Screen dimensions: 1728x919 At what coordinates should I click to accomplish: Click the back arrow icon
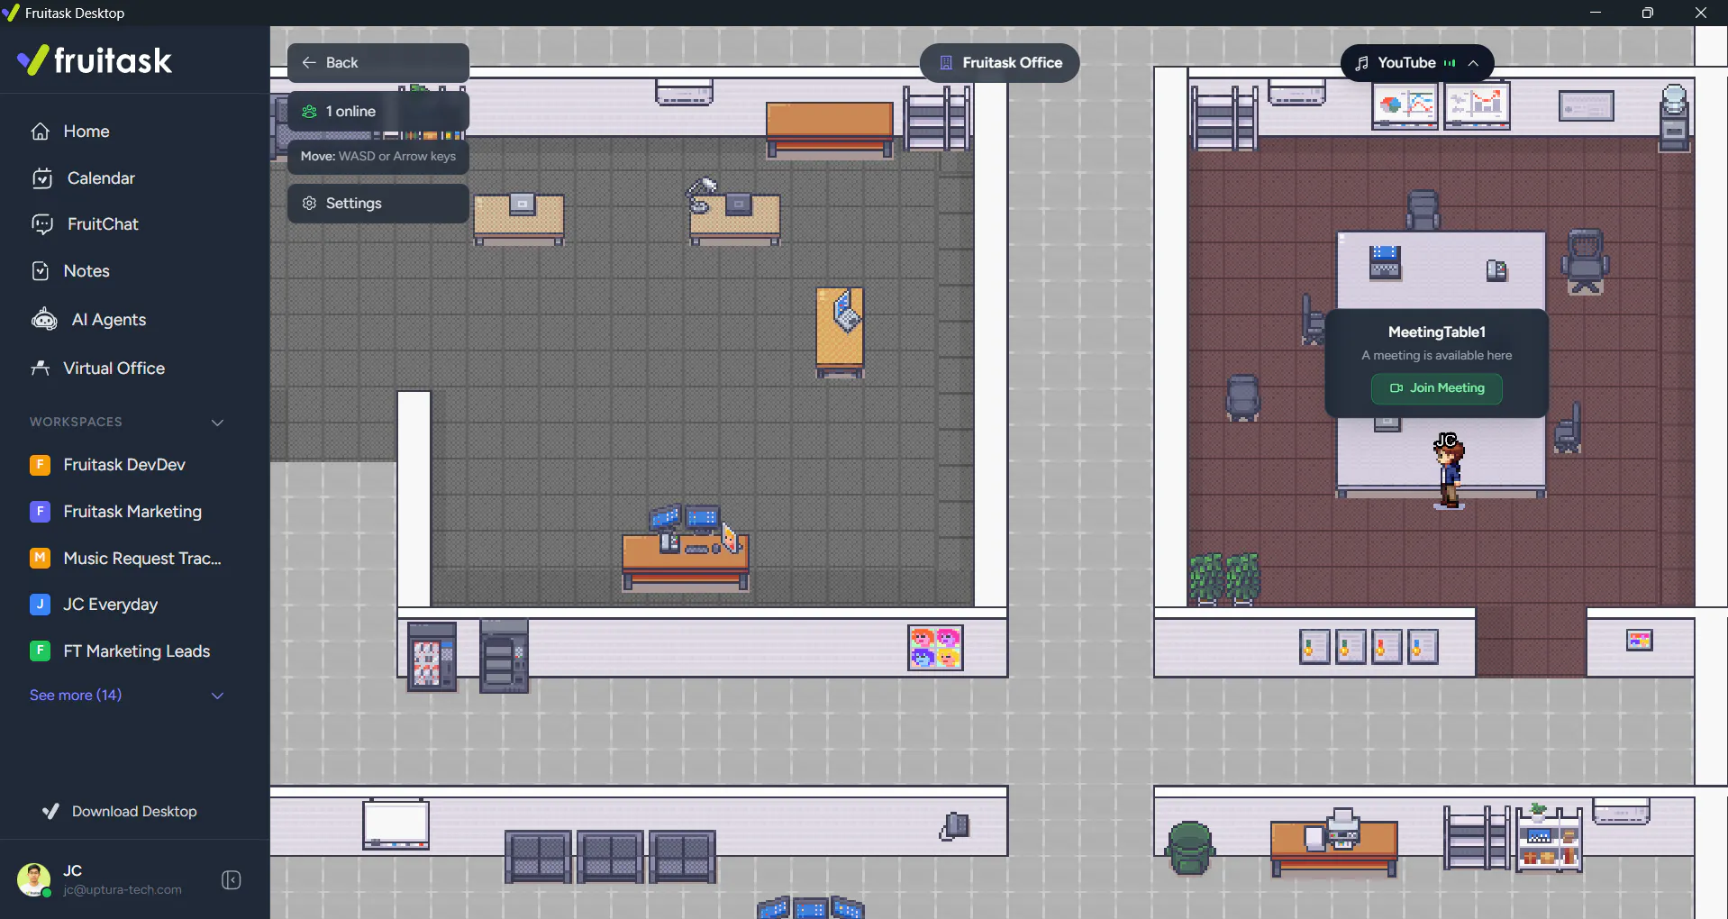tap(309, 63)
